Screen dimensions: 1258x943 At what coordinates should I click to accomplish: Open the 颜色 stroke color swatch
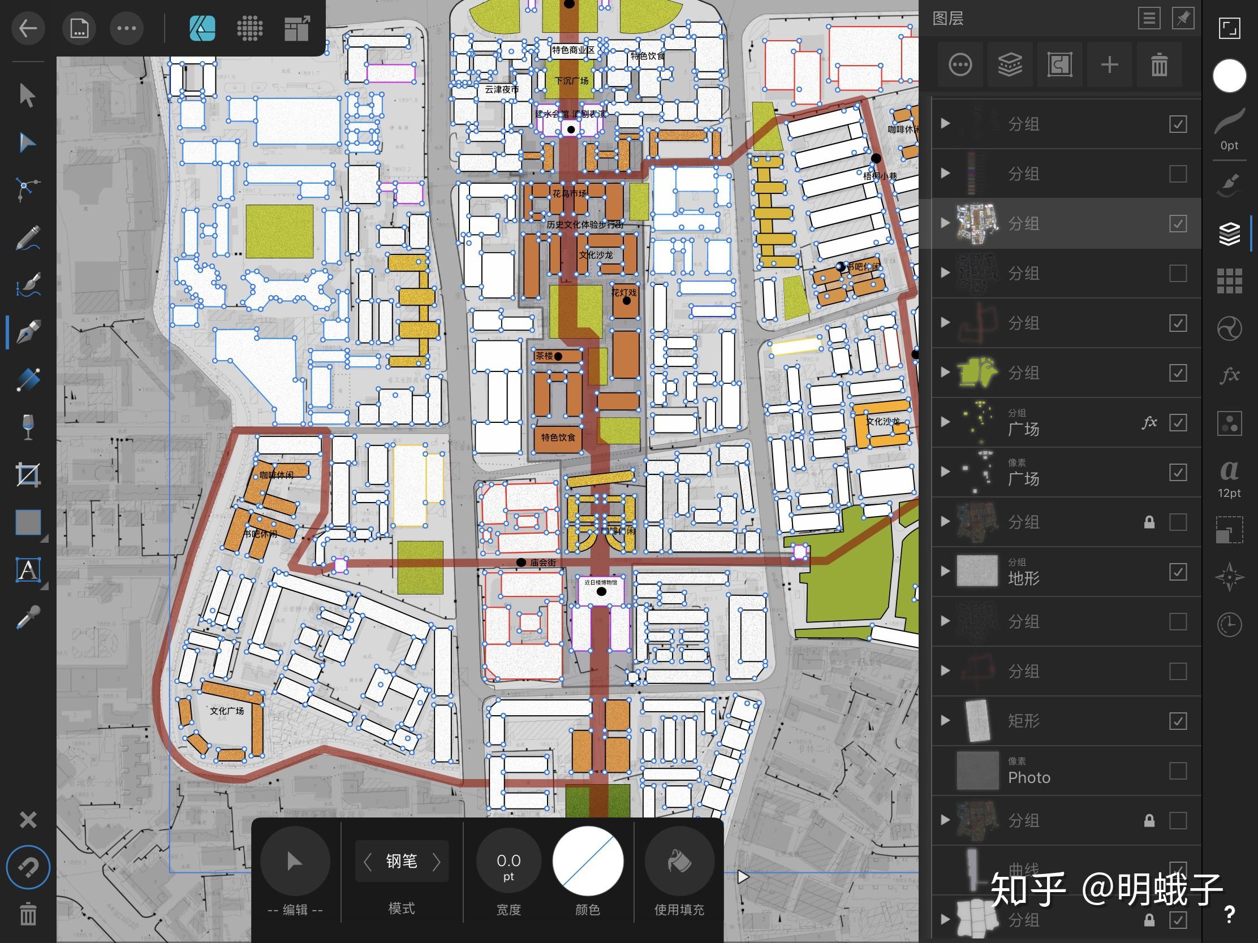(588, 862)
